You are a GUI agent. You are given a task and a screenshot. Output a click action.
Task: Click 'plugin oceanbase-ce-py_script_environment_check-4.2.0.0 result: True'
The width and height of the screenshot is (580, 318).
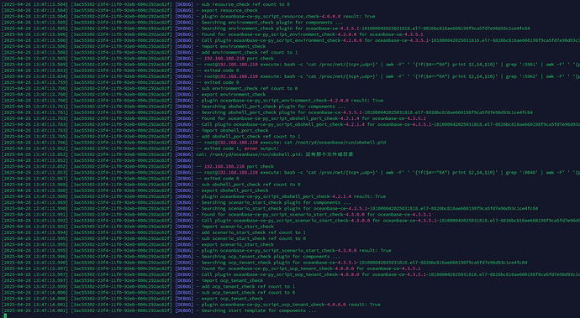click(x=290, y=101)
